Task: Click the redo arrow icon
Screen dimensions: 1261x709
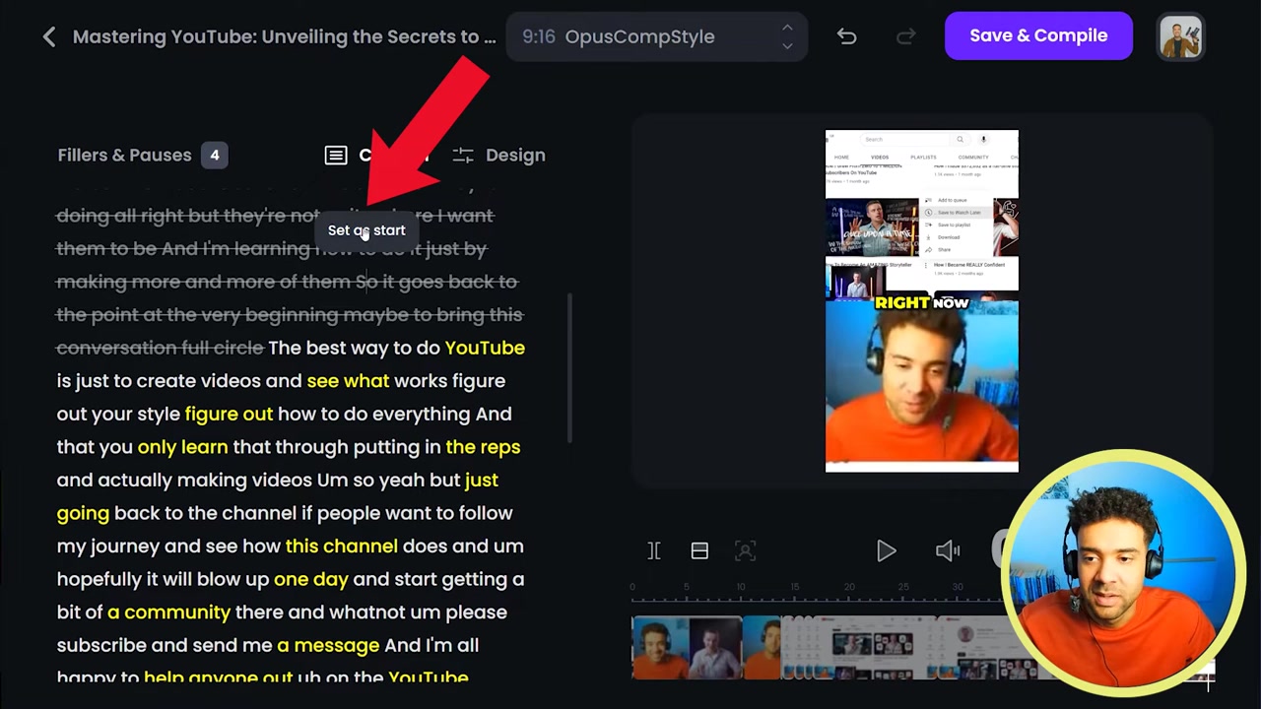Action: pos(905,36)
